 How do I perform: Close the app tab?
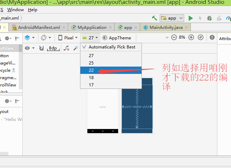click(x=136, y=27)
